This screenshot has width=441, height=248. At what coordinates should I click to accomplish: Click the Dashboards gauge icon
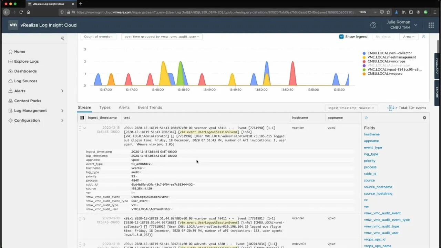click(11, 71)
